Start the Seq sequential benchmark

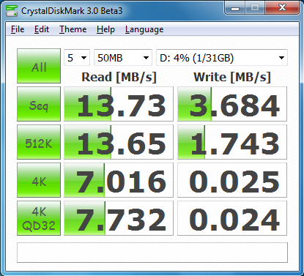[39, 104]
